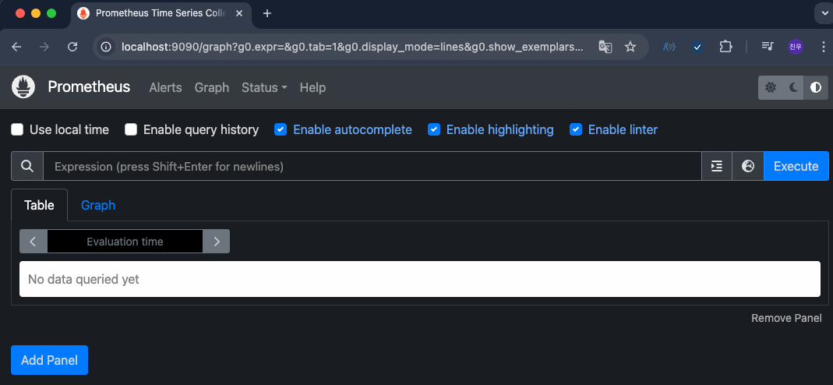Click the 'No data queried yet' message
Screen dimensions: 833x385
coord(83,279)
